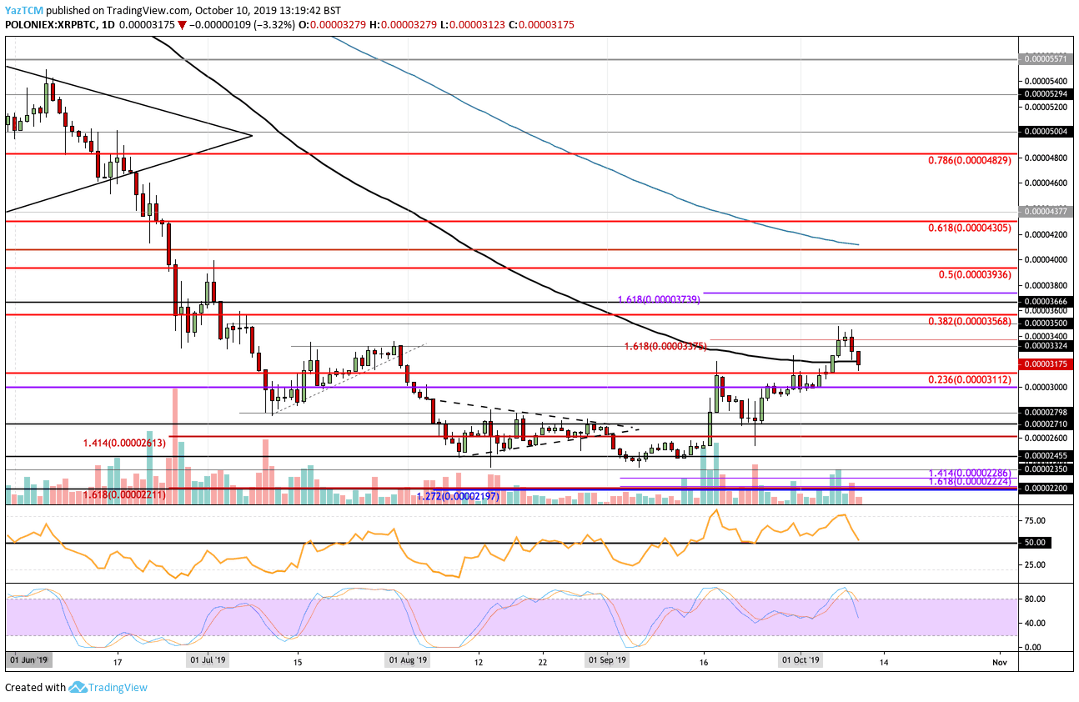Screen dimensions: 1079x702
Task: Select the purple 1.618(0.00002224) extension label
Action: (969, 482)
